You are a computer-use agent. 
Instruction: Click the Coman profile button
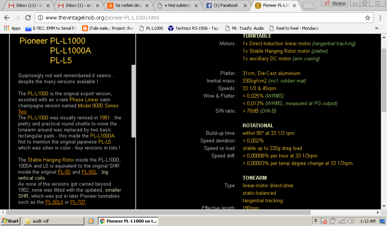[x=335, y=3]
